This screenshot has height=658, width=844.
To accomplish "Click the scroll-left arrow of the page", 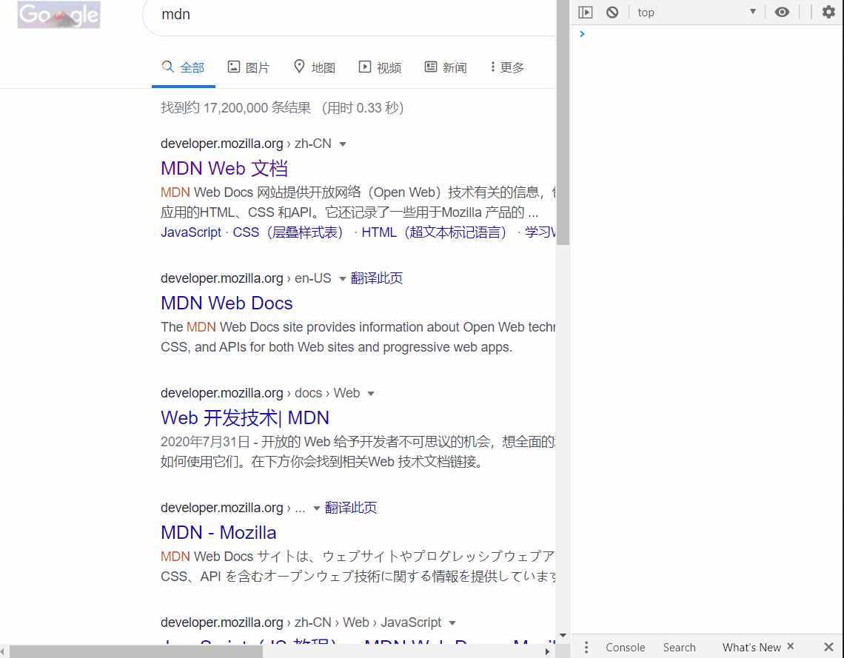I will (x=3, y=651).
